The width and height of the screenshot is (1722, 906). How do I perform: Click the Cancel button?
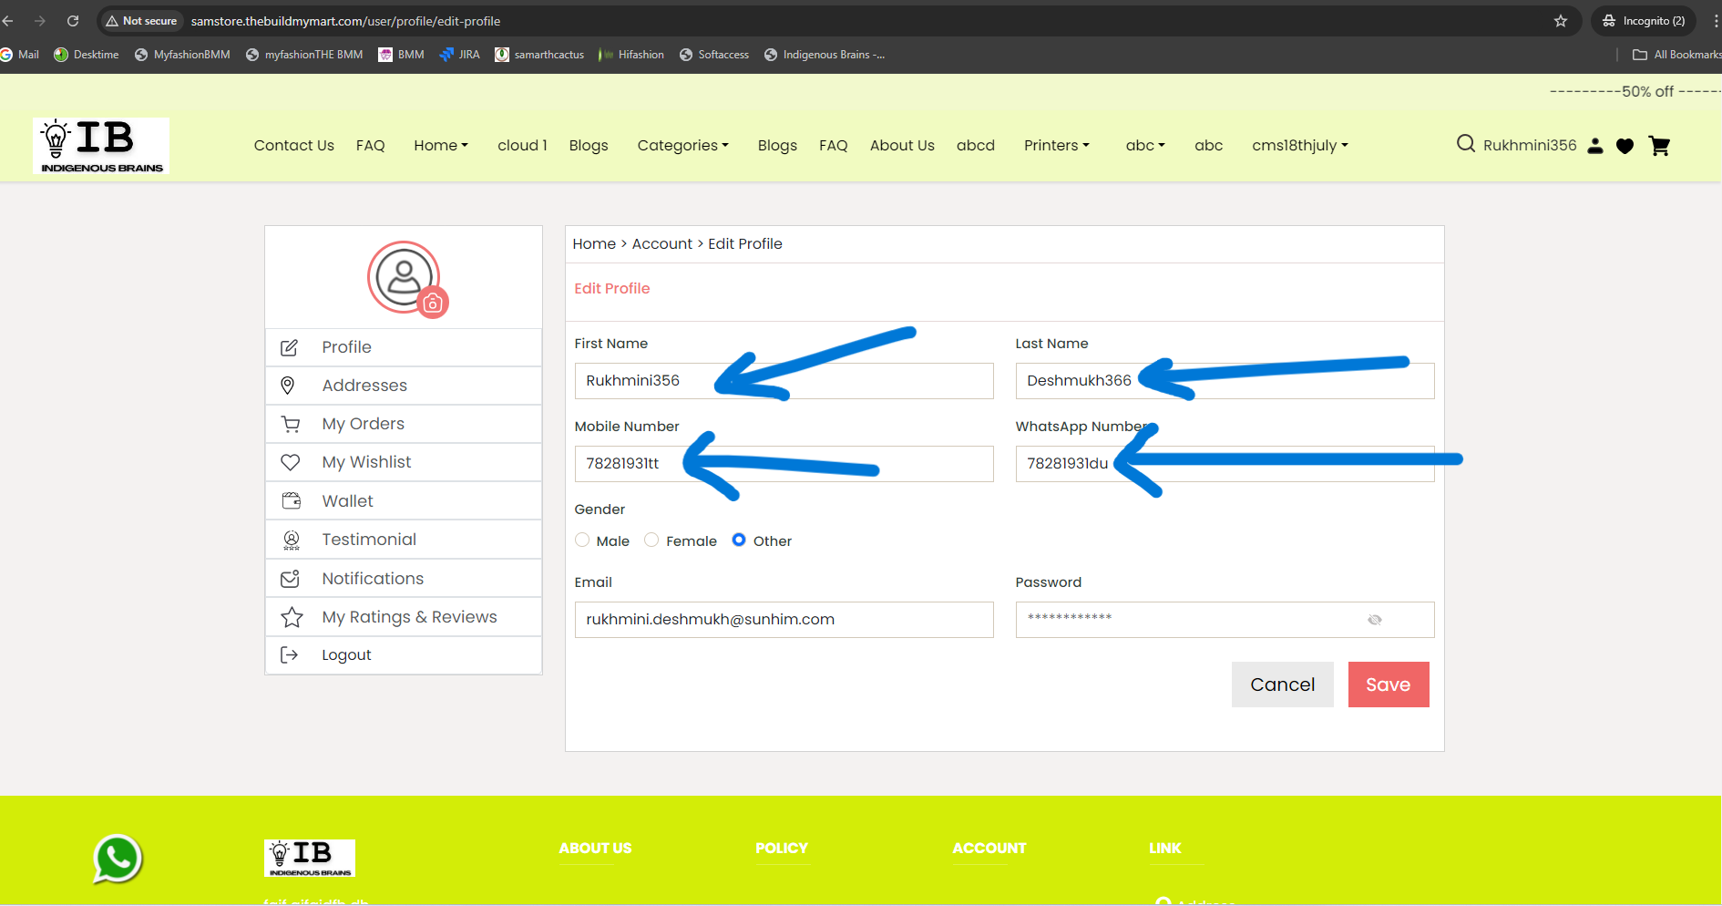click(x=1283, y=685)
